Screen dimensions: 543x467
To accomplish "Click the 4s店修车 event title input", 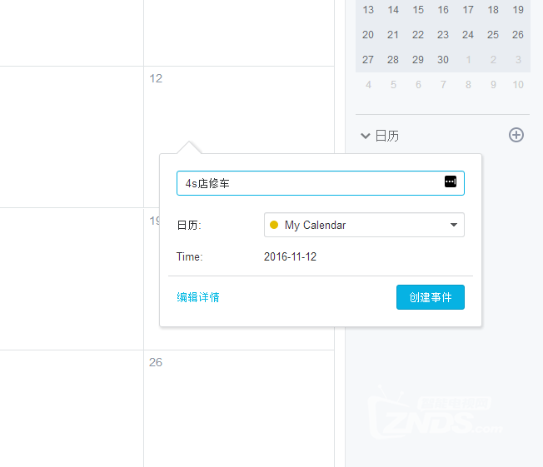I will (321, 183).
